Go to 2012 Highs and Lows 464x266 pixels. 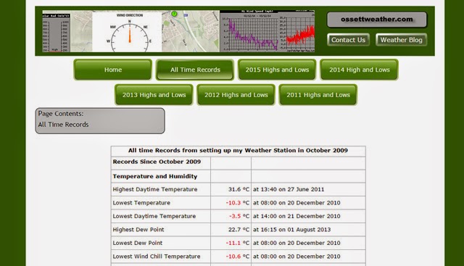236,95
